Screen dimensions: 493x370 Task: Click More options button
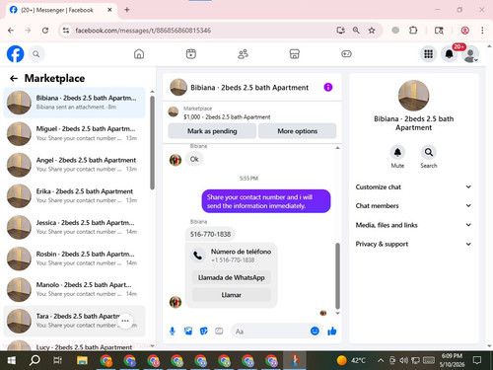[x=297, y=131]
